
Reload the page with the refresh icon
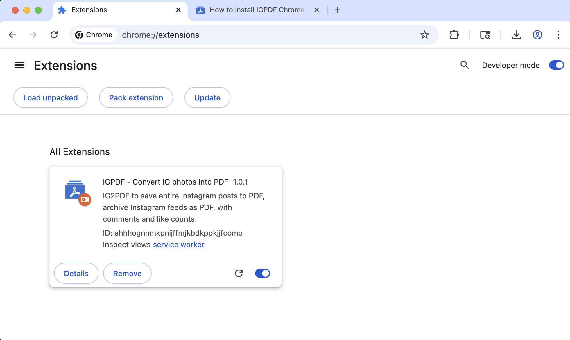point(54,35)
